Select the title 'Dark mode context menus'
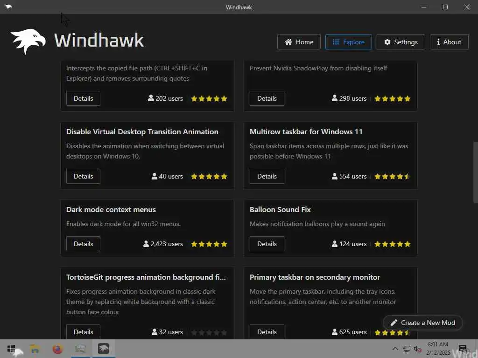 point(111,209)
